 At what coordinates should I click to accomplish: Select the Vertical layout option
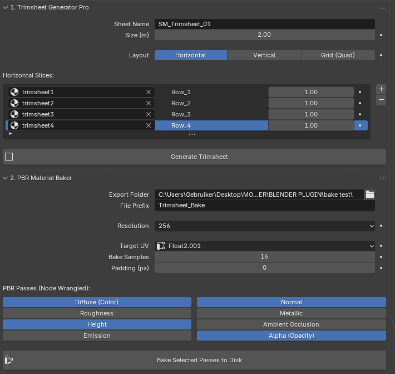click(264, 55)
